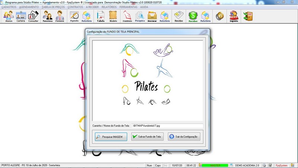The width and height of the screenshot is (298, 168).
Task: Open the Tabela price table icon
Action: point(101,16)
